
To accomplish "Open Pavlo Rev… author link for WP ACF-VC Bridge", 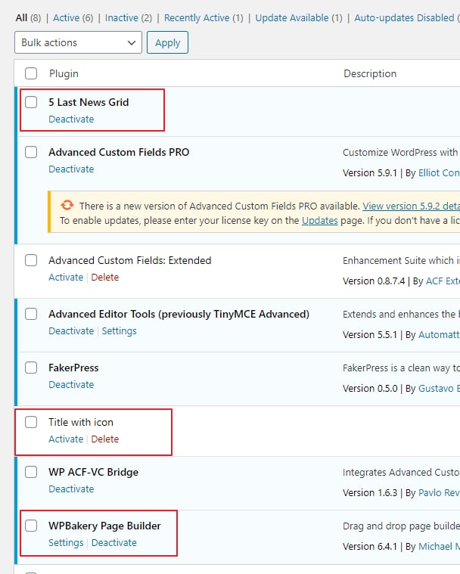I will tap(439, 493).
